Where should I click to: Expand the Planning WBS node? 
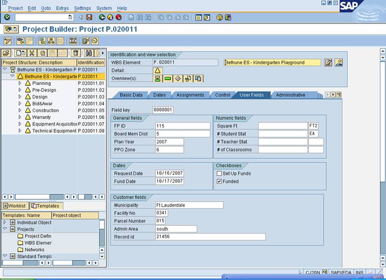pos(20,83)
